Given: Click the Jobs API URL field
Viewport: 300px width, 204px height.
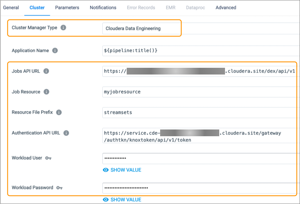Looking at the screenshot, I should pyautogui.click(x=201, y=71).
